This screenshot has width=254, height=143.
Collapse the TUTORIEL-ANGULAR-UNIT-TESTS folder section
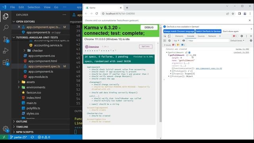point(14,37)
